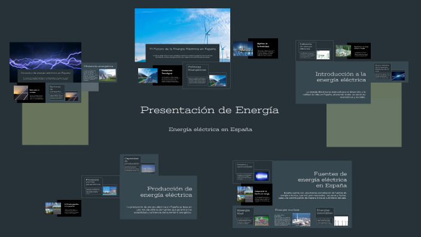Screen dimensions: 421x237
Task: Click the olive rectangle beneath the Introducción topic
Action: [364, 125]
